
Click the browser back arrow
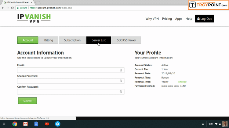click(x=3, y=8)
